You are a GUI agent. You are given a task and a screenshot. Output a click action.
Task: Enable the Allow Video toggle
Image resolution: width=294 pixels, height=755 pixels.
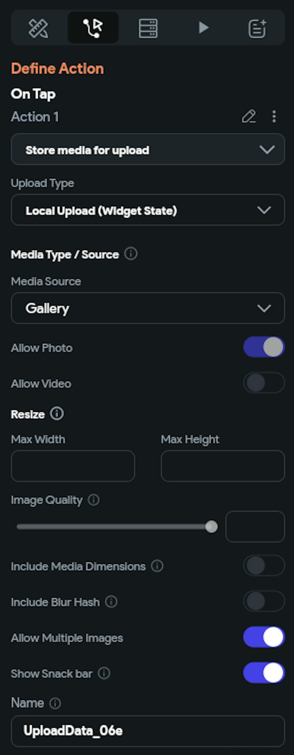tap(264, 383)
